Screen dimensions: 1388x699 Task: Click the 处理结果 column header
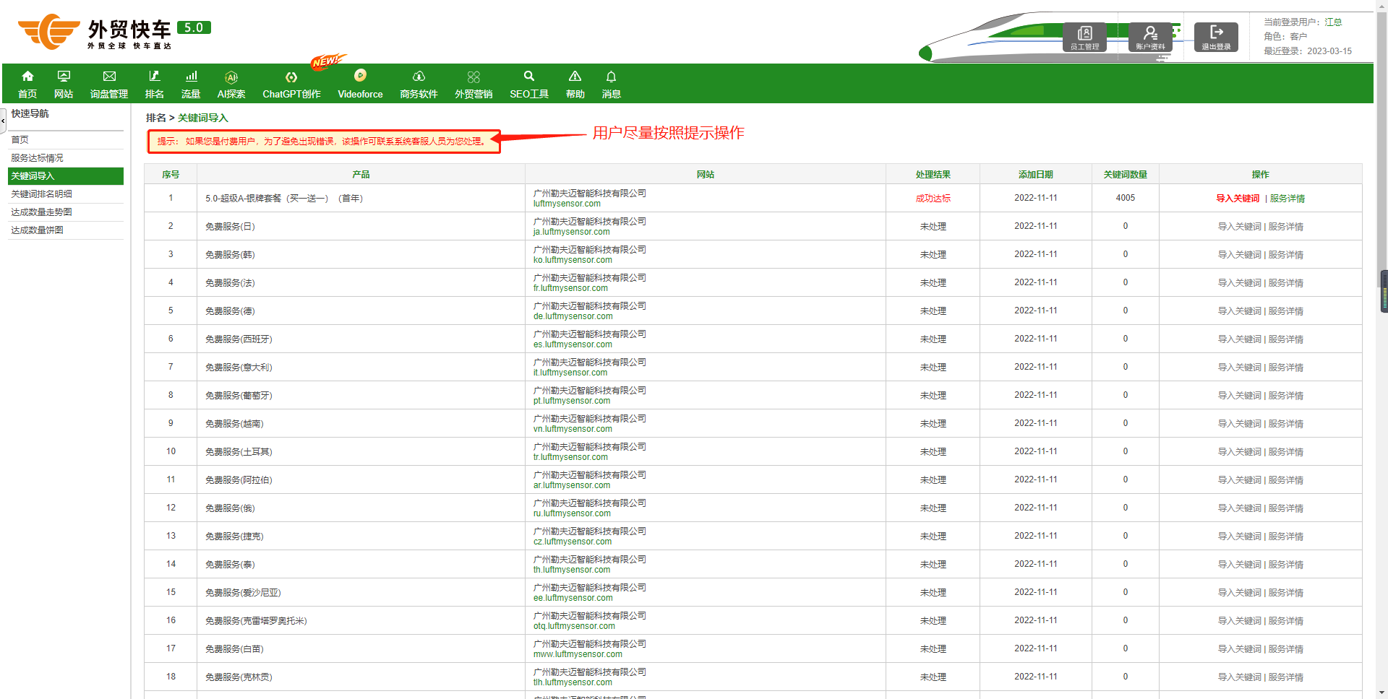coord(933,175)
